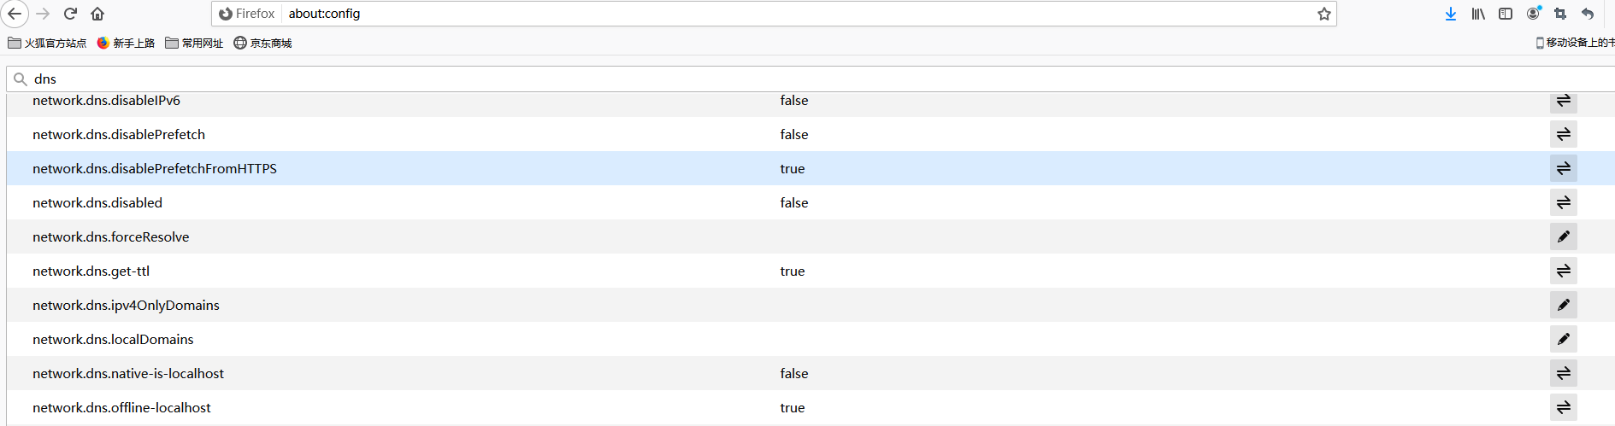Edit network.dns.localDomains with the pencil button
Image resolution: width=1615 pixels, height=426 pixels.
pyautogui.click(x=1563, y=339)
